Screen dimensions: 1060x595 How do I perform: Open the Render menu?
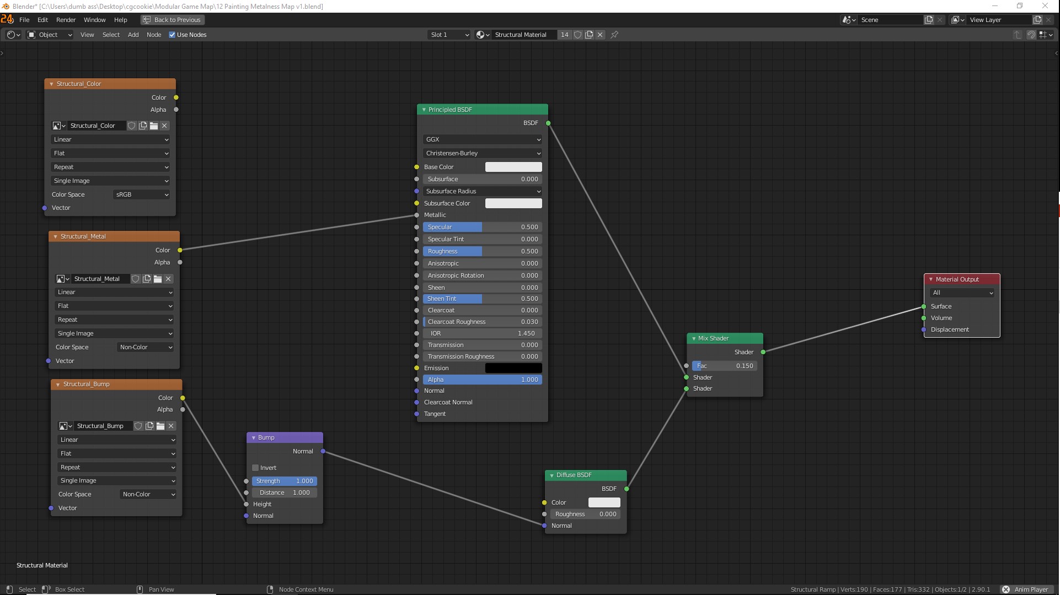tap(66, 20)
